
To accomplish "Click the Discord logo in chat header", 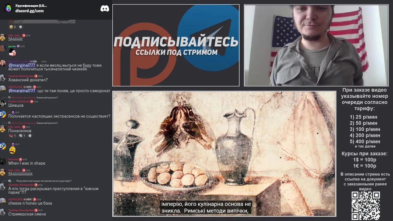I will 105,8.
